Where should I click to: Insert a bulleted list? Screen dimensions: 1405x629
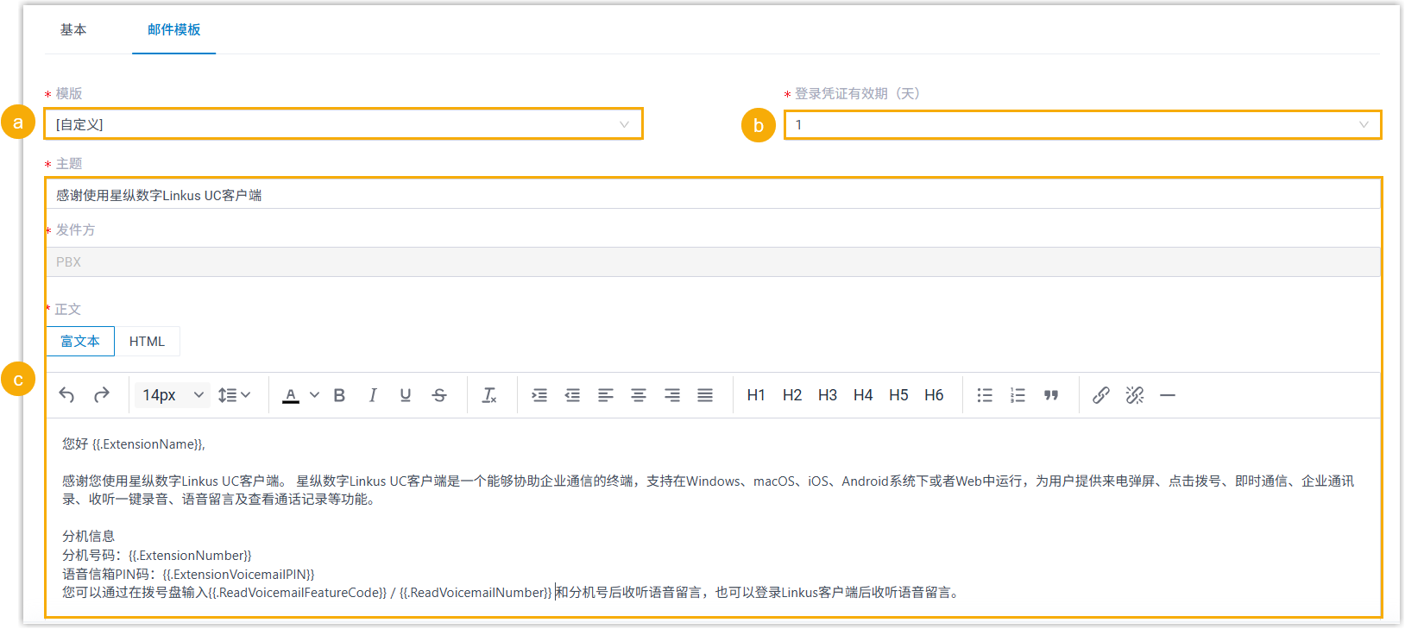tap(985, 395)
